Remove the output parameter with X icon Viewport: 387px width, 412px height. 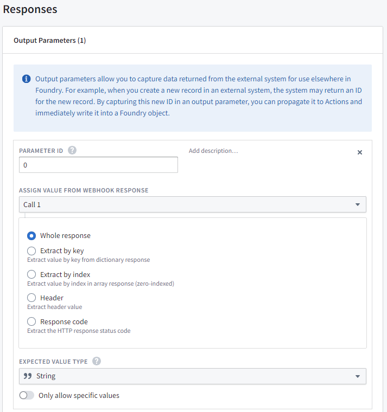click(359, 152)
